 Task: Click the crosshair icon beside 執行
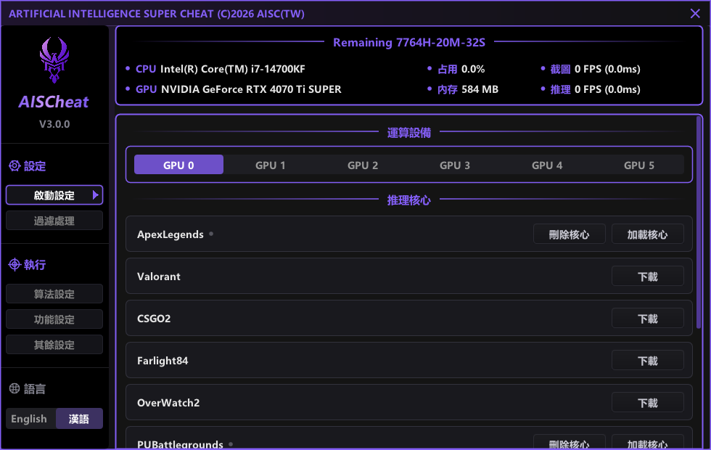click(14, 265)
